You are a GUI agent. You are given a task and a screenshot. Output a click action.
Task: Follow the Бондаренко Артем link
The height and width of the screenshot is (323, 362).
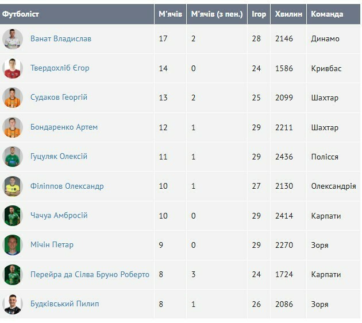click(64, 127)
